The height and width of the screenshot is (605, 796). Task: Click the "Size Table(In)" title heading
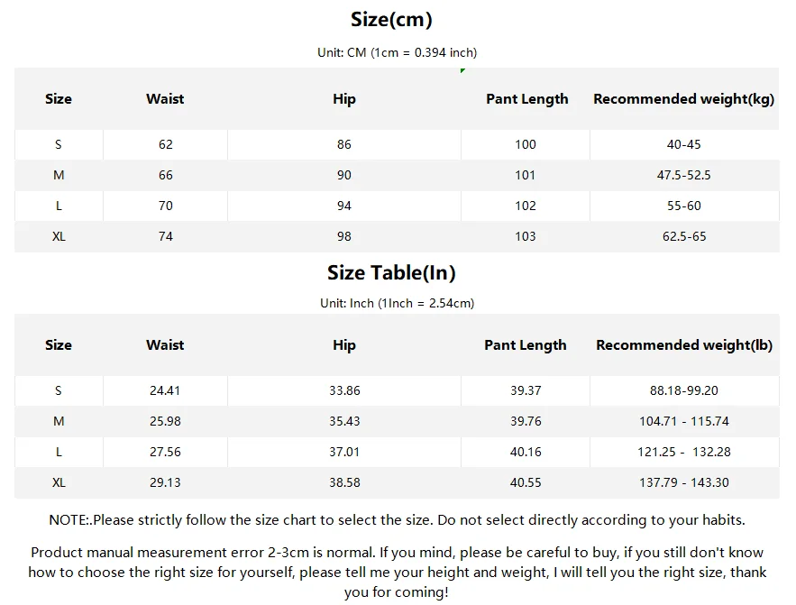click(391, 272)
